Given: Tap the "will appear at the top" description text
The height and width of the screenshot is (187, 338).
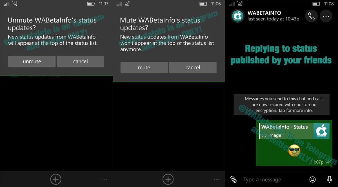Looking at the screenshot, I should (53, 40).
